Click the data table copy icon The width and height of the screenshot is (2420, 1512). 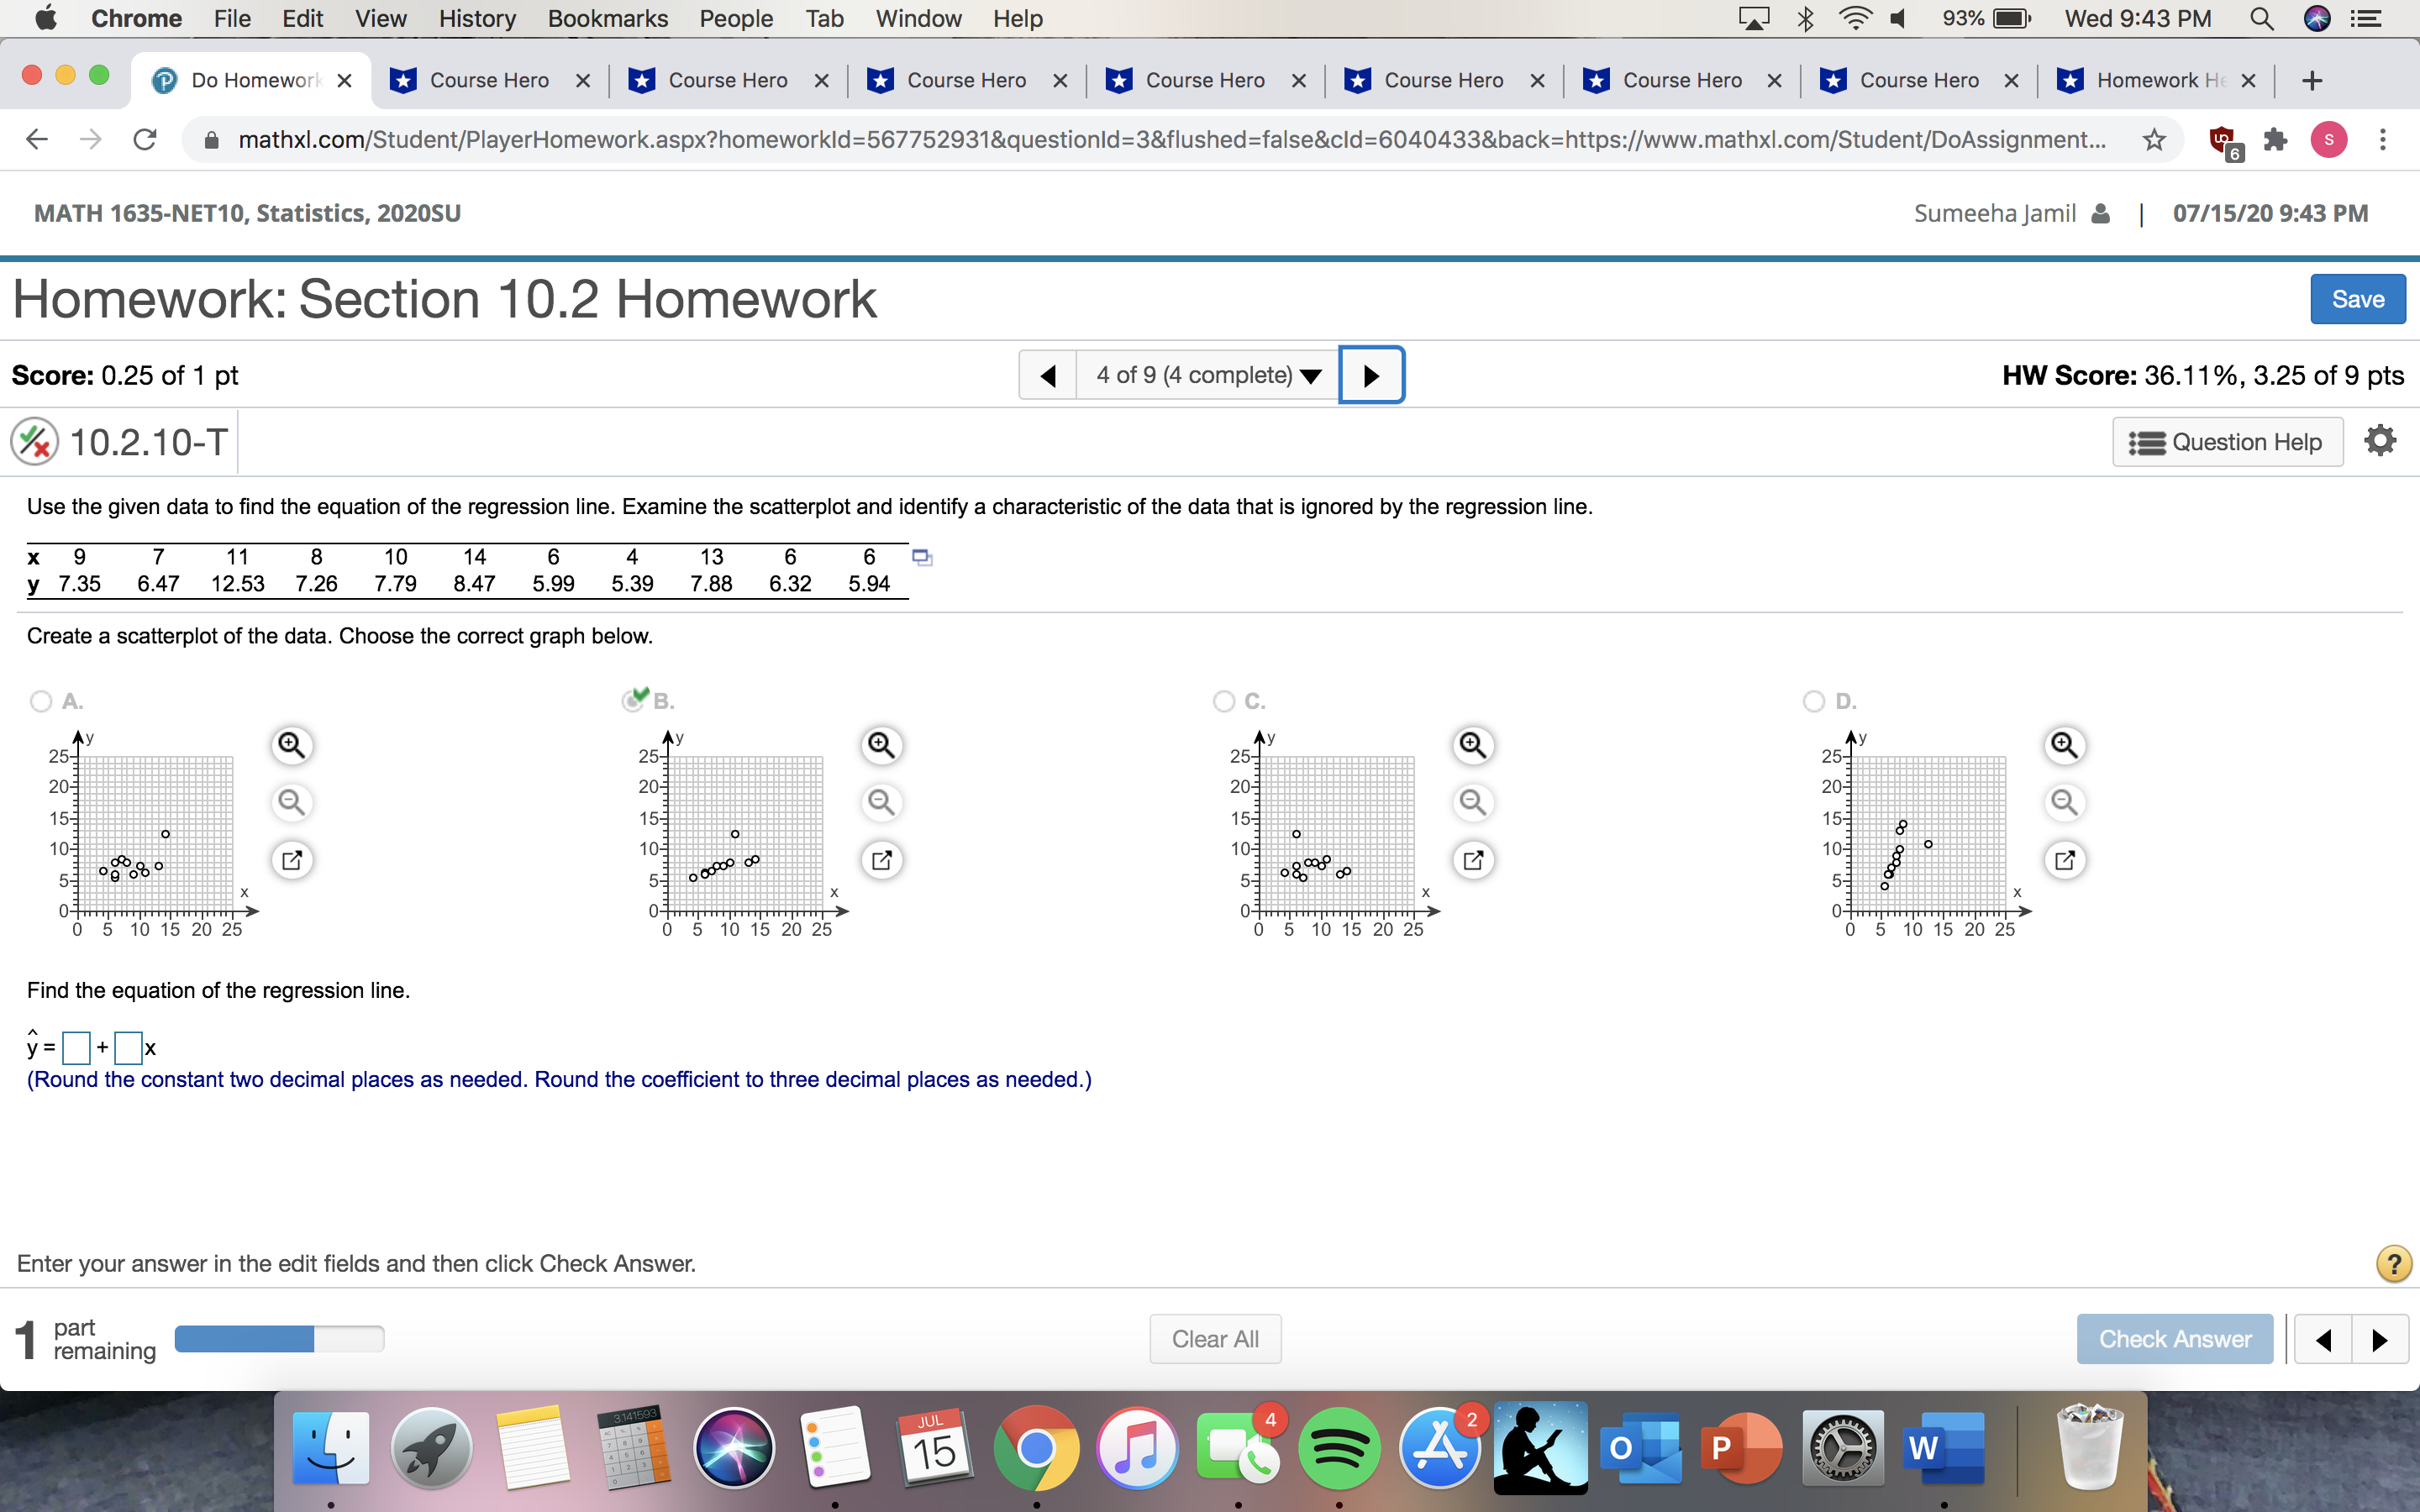922,558
